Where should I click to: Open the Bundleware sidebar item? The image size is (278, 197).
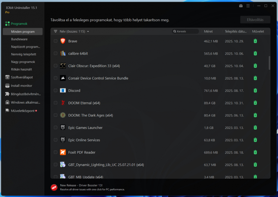(19, 39)
